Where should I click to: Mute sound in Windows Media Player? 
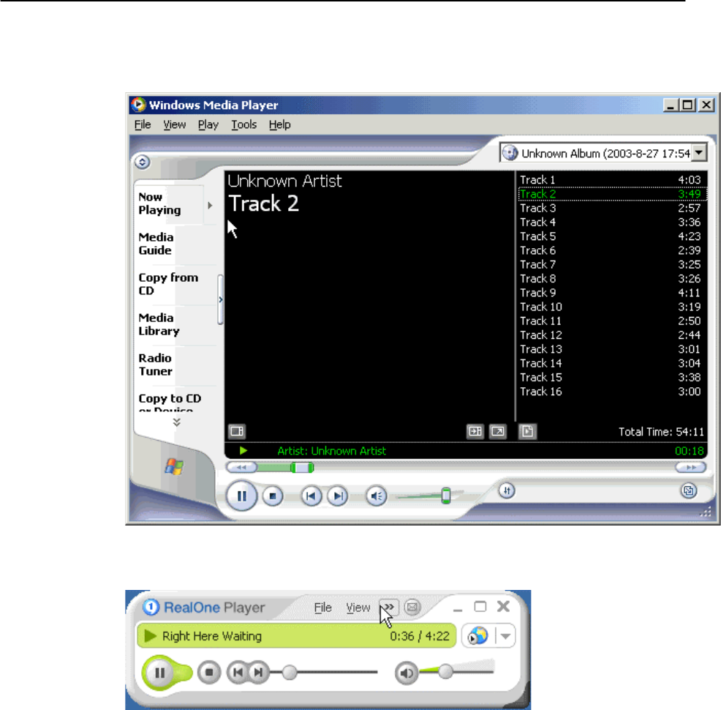tap(376, 496)
